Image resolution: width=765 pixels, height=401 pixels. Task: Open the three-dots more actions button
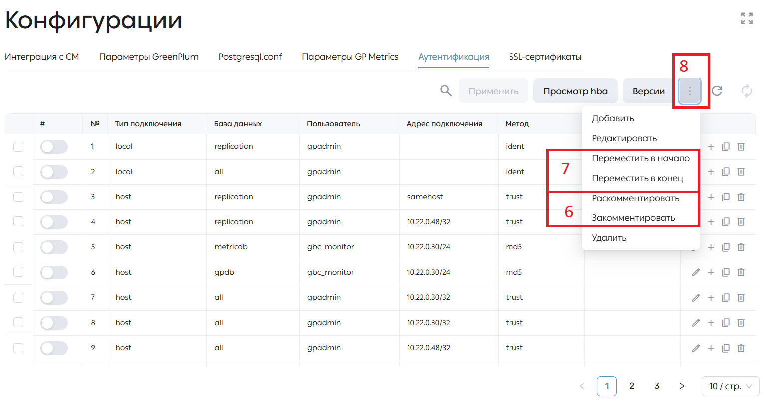(x=690, y=91)
